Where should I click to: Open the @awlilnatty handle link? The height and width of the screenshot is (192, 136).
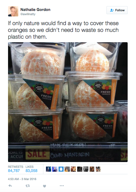pyautogui.click(x=28, y=14)
